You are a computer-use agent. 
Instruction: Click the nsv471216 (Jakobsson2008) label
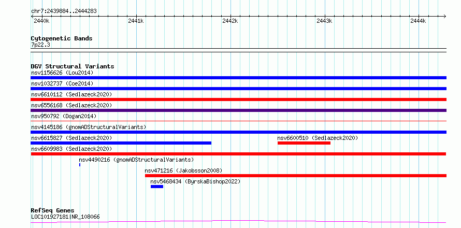pyautogui.click(x=183, y=170)
